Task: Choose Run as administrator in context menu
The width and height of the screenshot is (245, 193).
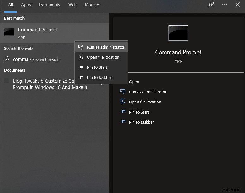Action: 101,47
